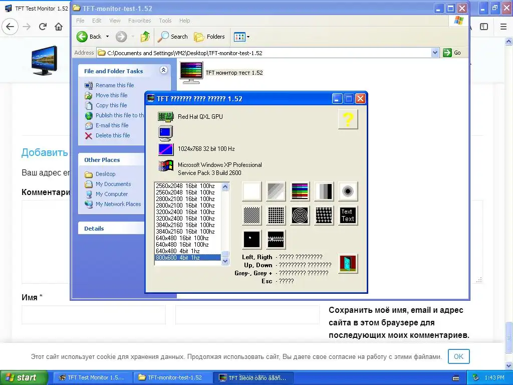Viewport: 513px width, 385px height.
Task: Start the fine checkerboard pattern test
Action: [252, 216]
